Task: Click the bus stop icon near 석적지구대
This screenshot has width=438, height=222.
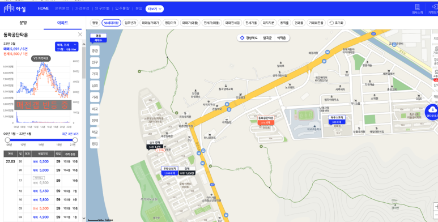Action: point(227,104)
